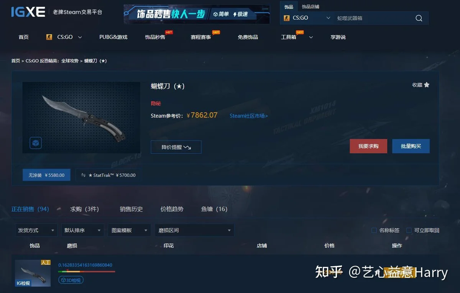Expand the 发货方式 dropdown
This screenshot has height=293, width=460.
tap(36, 230)
